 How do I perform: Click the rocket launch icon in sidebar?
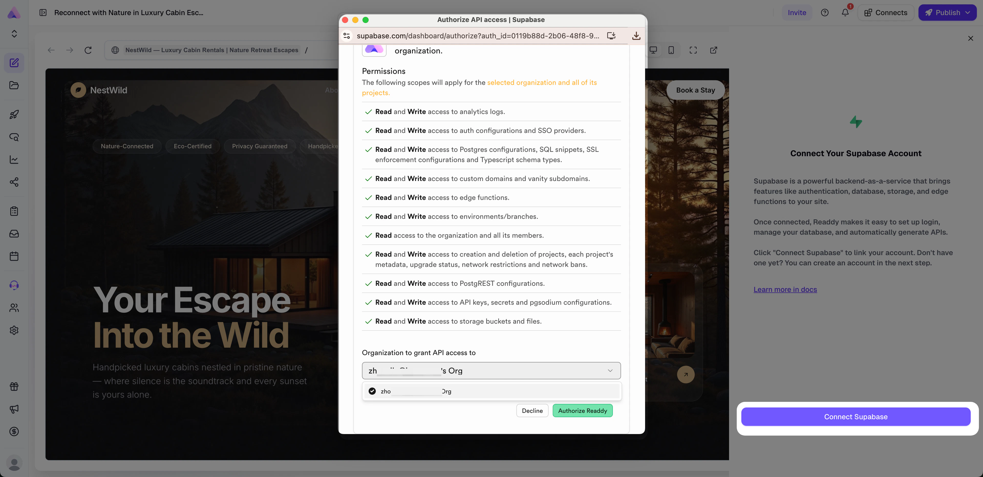pos(14,114)
